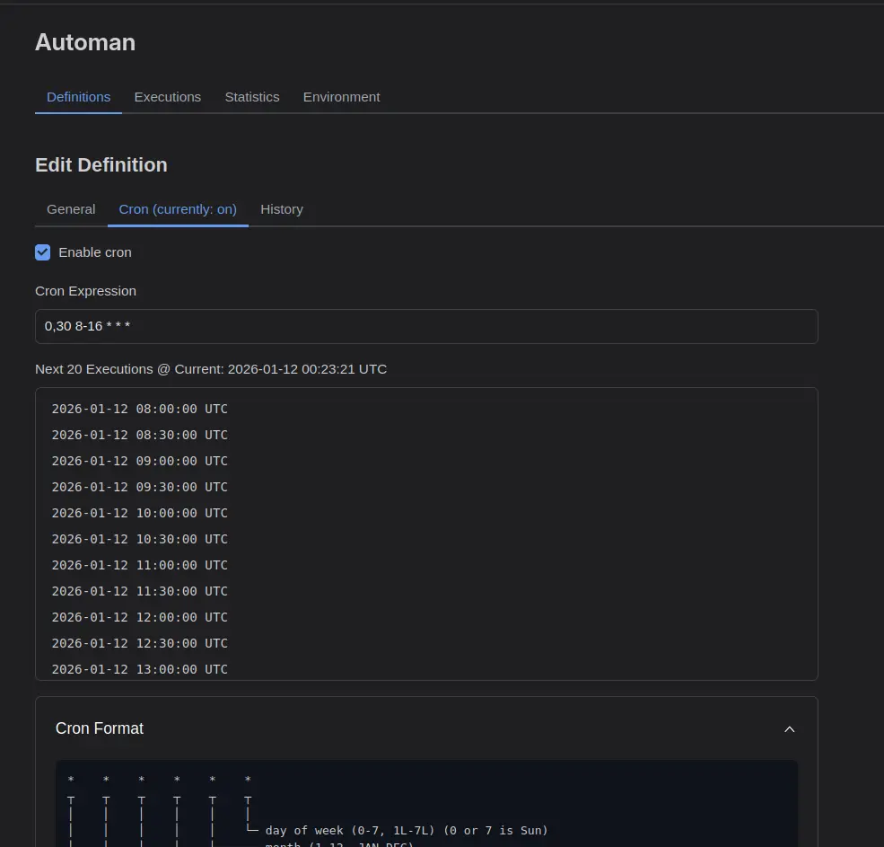Viewport: 884px width, 847px height.
Task: Select the 13:00:00 UTC execution entry
Action: pos(140,669)
